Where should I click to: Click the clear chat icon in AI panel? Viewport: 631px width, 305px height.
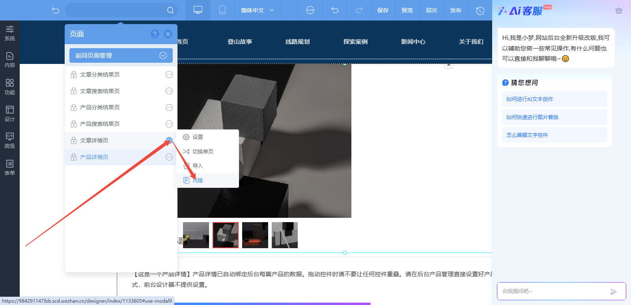point(619,11)
